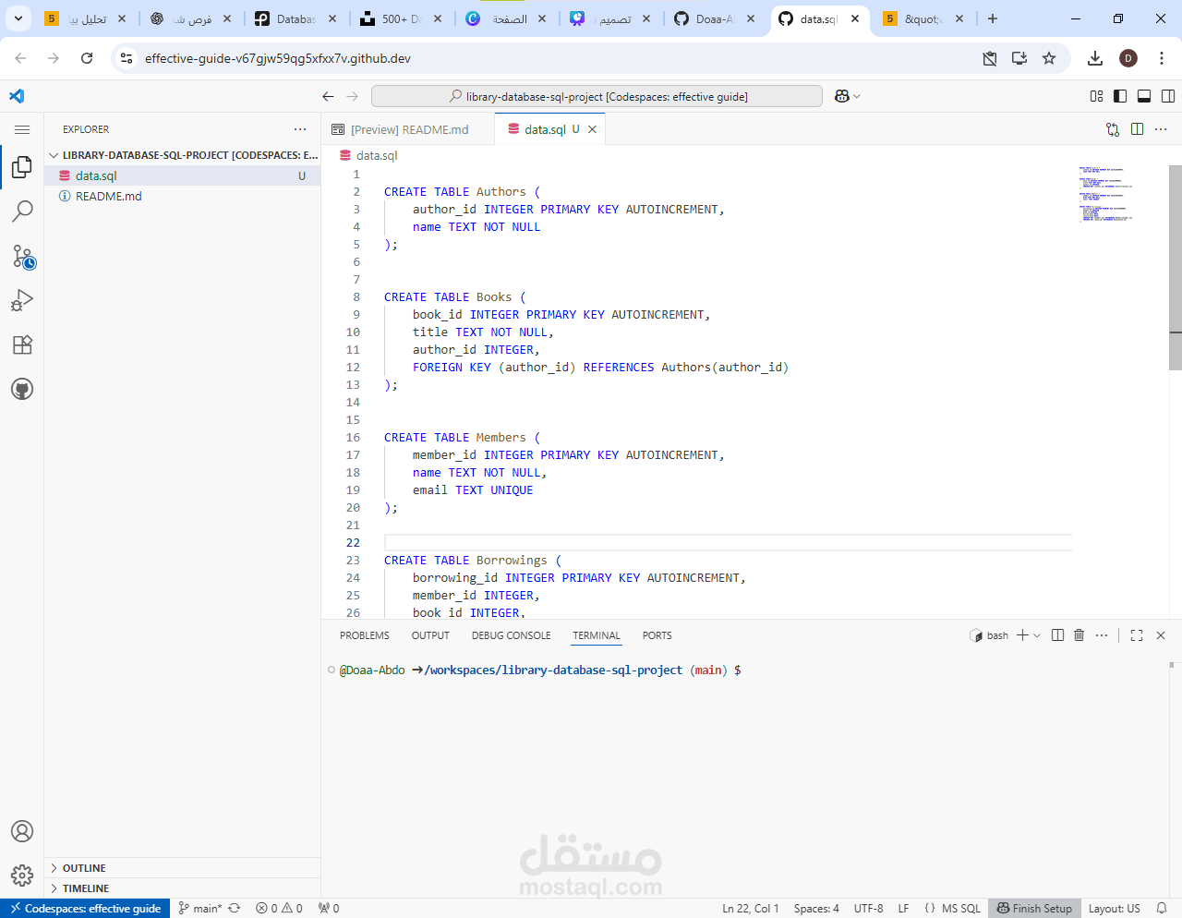Open README.md in the Explorer tree
Image resolution: width=1182 pixels, height=918 pixels.
pos(183,196)
